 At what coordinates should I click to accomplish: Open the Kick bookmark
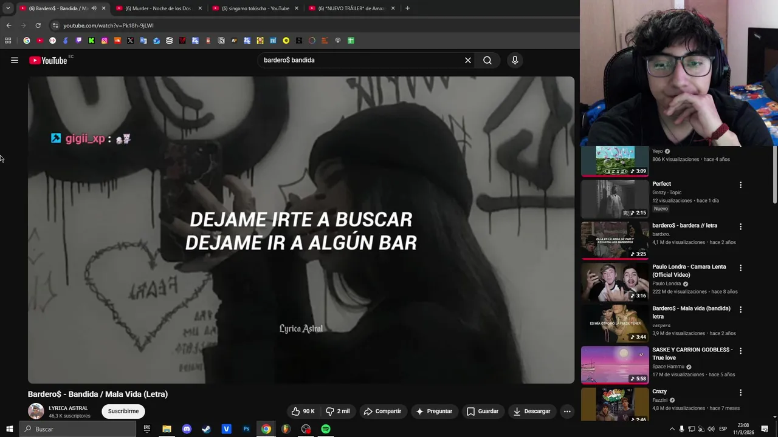click(x=91, y=41)
